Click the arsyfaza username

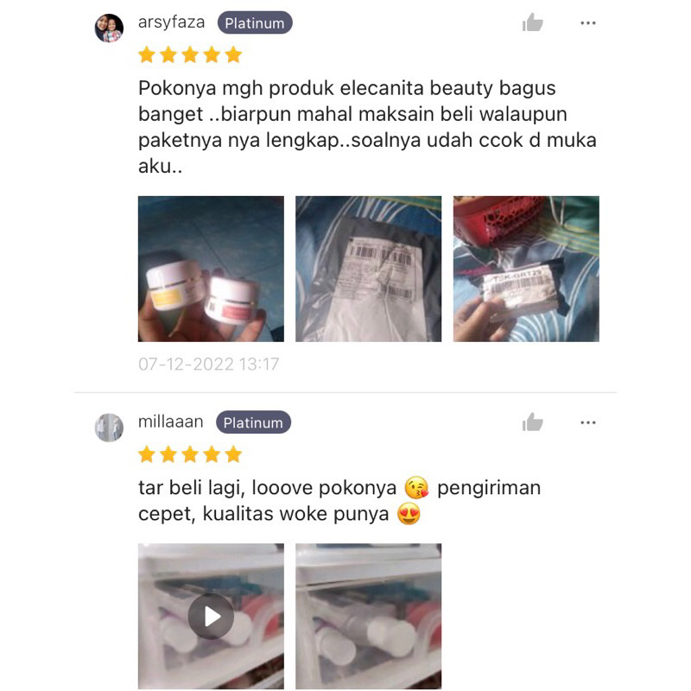[x=171, y=22]
